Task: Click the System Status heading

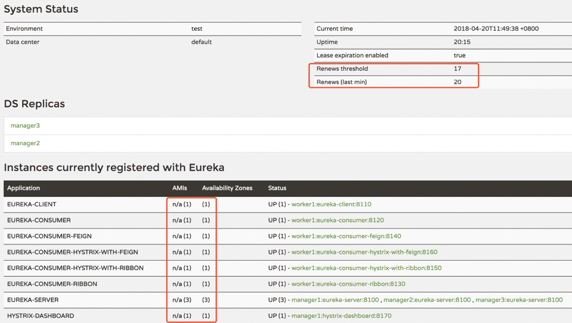Action: click(41, 9)
